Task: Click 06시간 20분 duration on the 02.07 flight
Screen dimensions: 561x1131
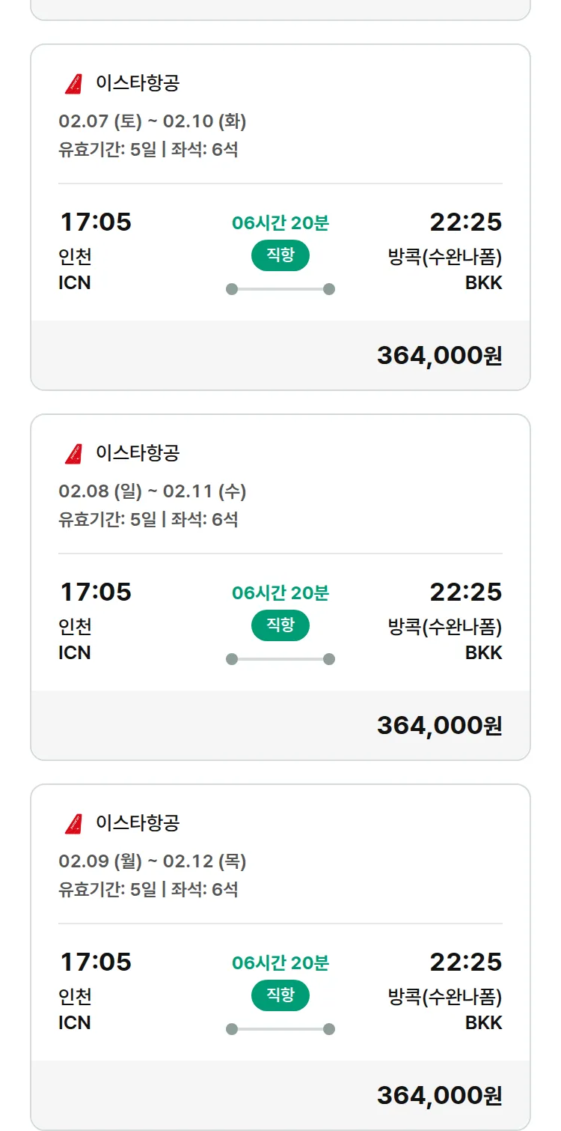Action: click(x=280, y=223)
